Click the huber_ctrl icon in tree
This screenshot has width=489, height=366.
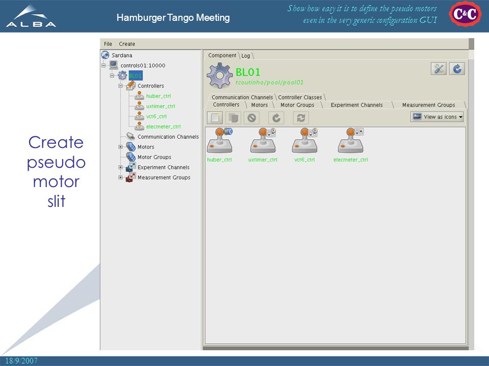click(139, 96)
